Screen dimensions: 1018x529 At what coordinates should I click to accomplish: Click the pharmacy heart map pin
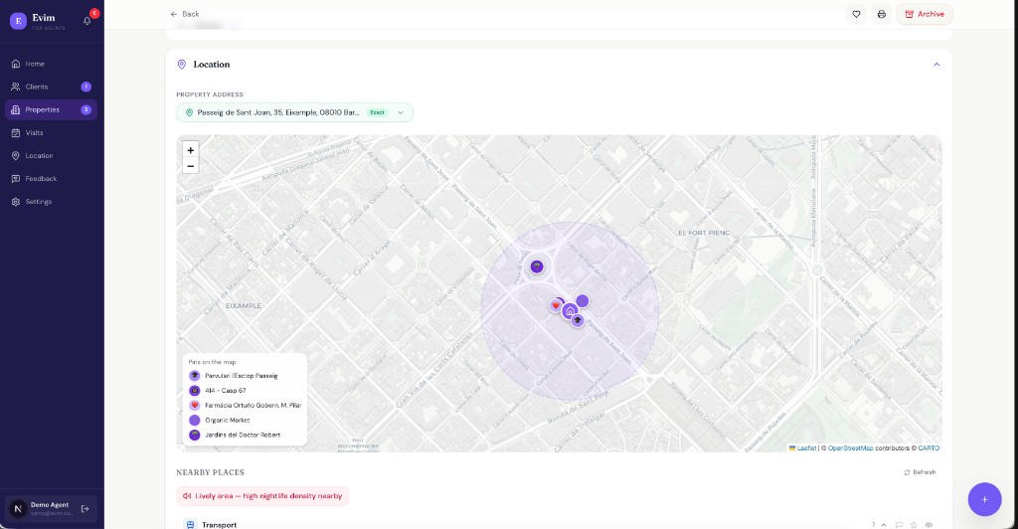click(x=556, y=305)
